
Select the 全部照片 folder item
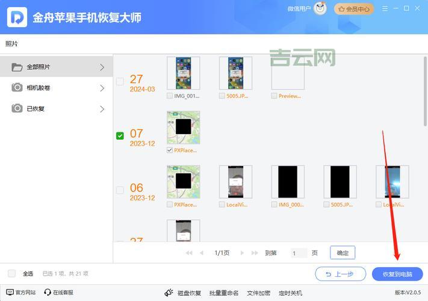56,67
